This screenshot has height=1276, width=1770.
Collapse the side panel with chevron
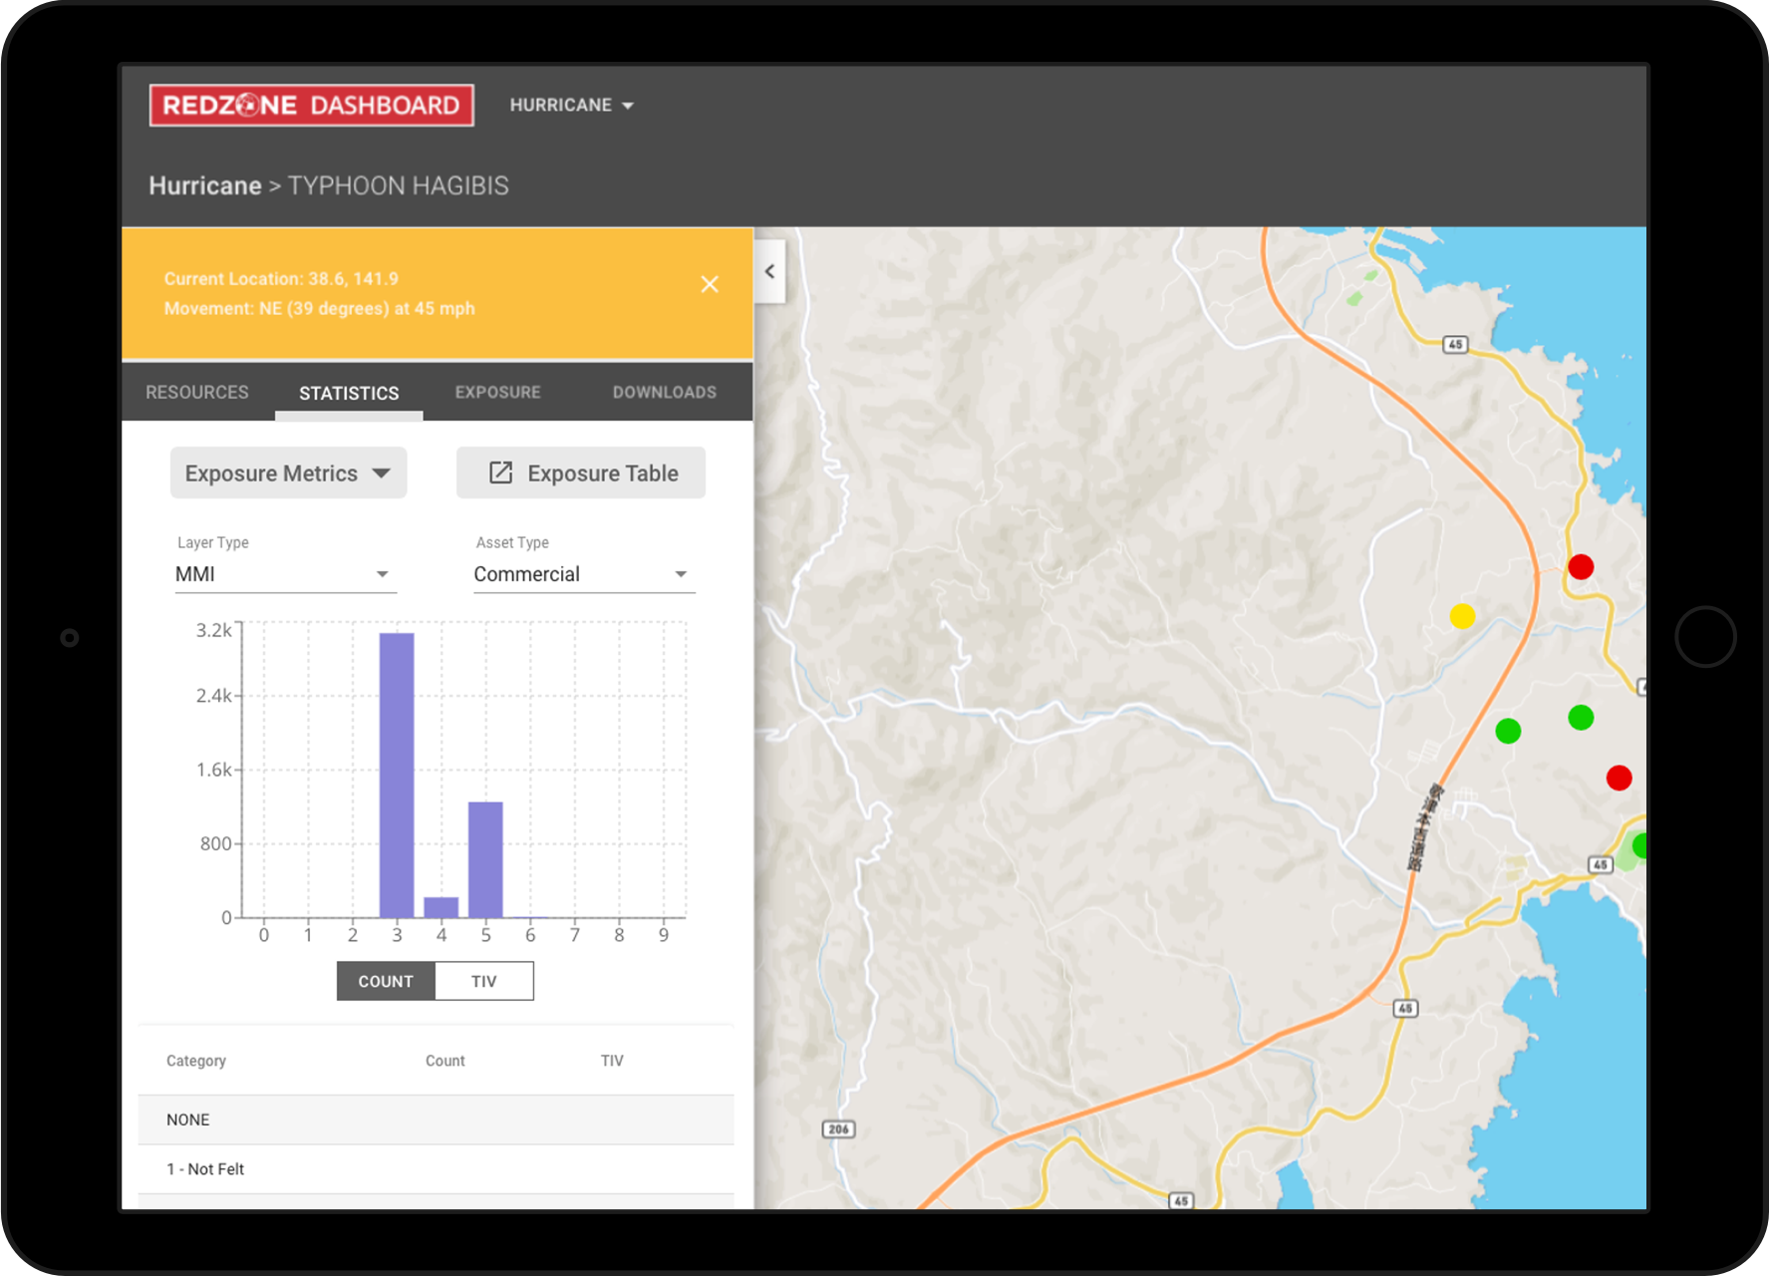pos(770,271)
